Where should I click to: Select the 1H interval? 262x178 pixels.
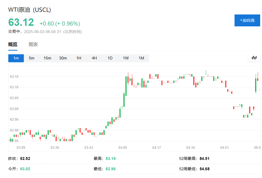pos(79,58)
